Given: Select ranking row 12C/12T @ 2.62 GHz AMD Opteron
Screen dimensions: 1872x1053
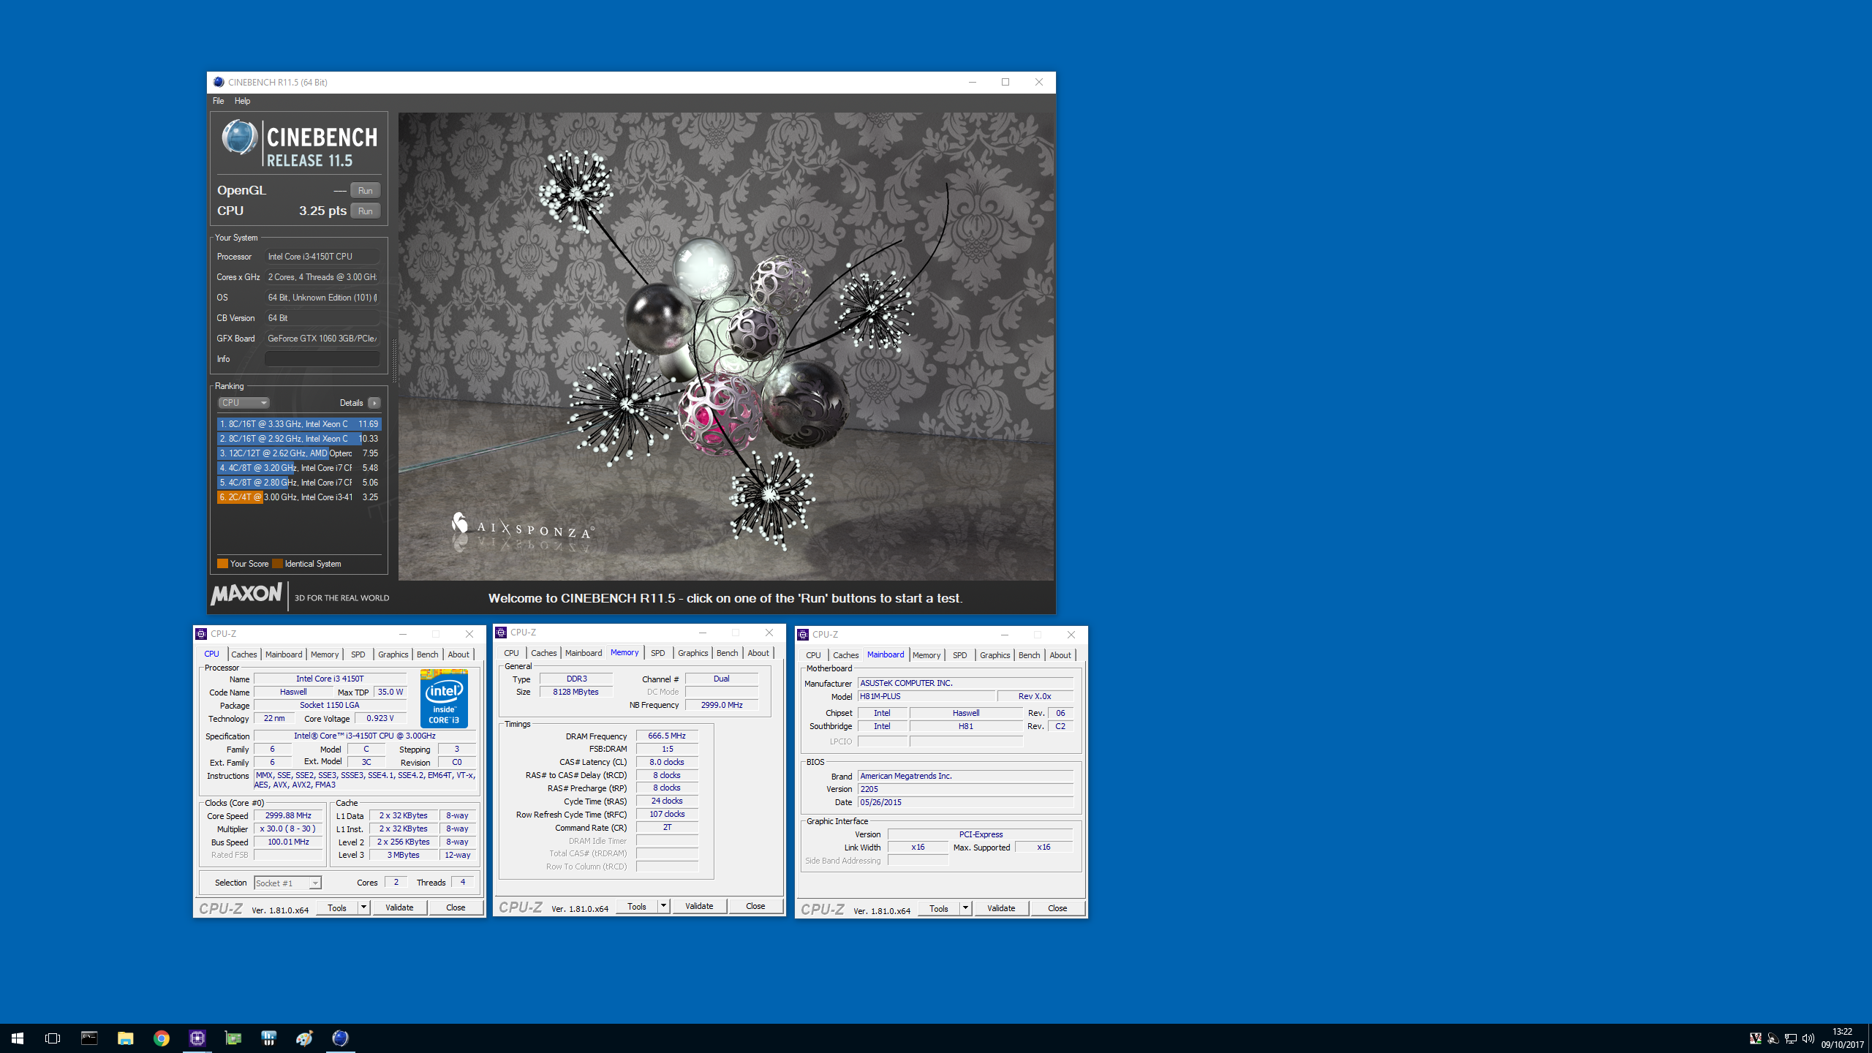Looking at the screenshot, I should pos(298,453).
